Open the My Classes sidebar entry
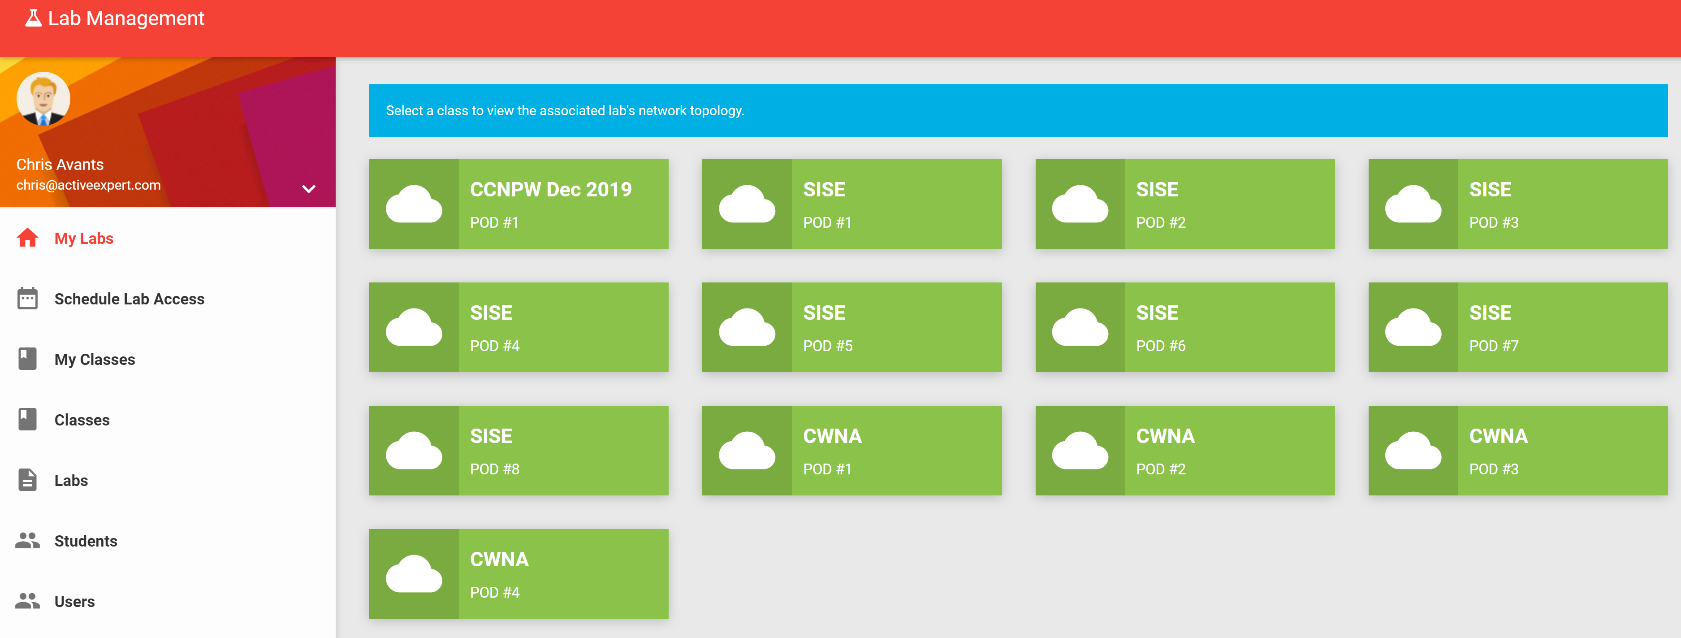The image size is (1681, 638). coord(95,359)
